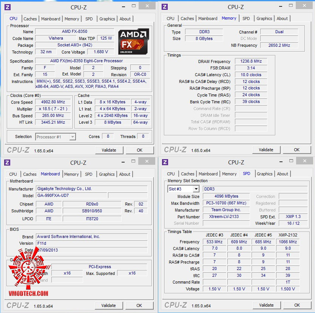Select Mainboard tab in the SPD window
Image resolution: width=315 pixels, height=313 pixels.
click(x=208, y=174)
